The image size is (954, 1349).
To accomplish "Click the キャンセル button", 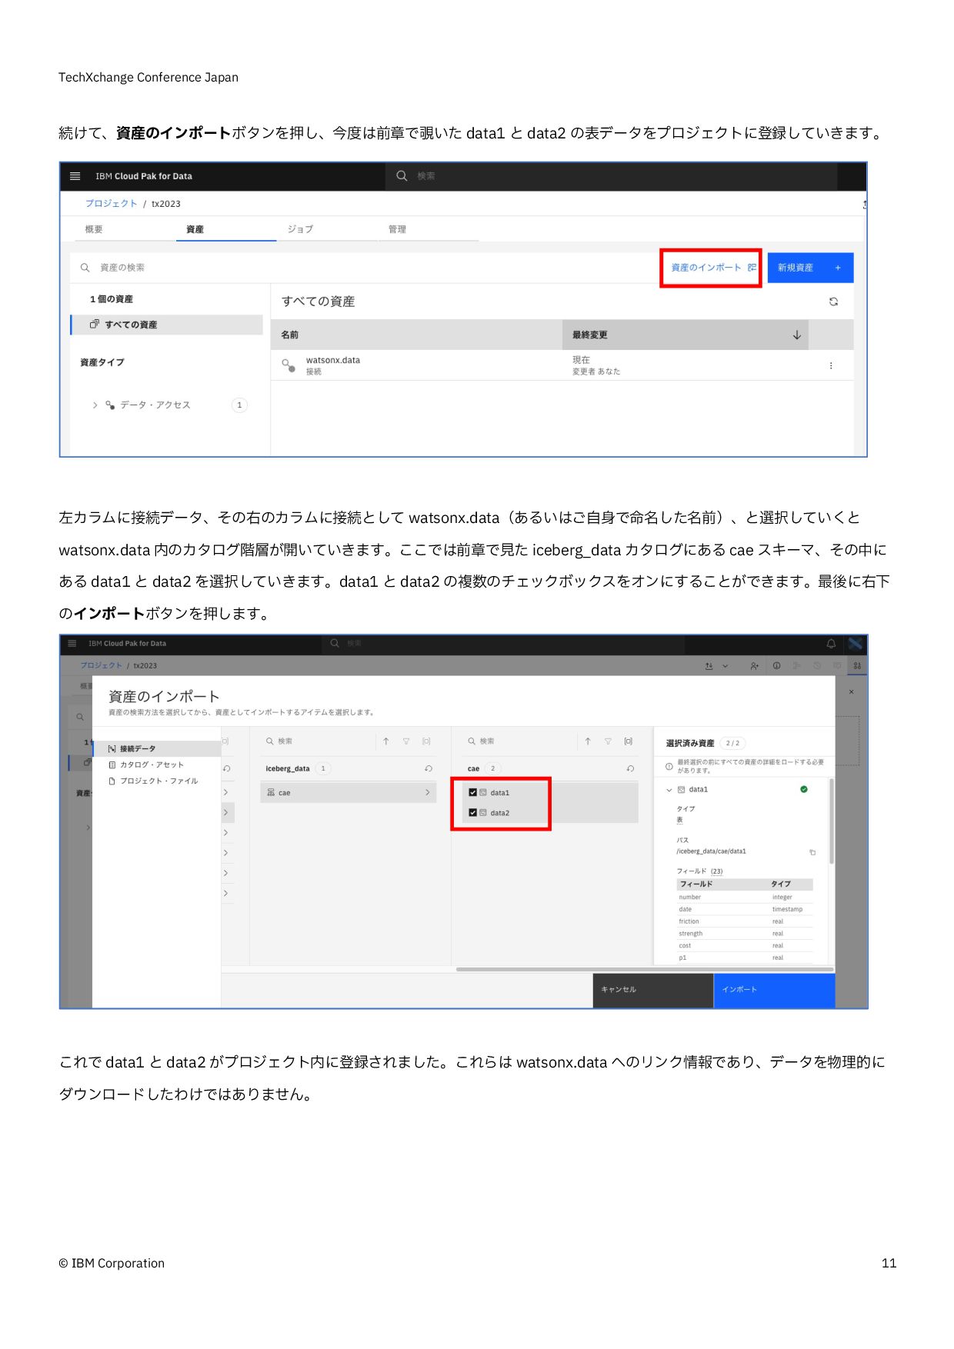I will (x=653, y=990).
